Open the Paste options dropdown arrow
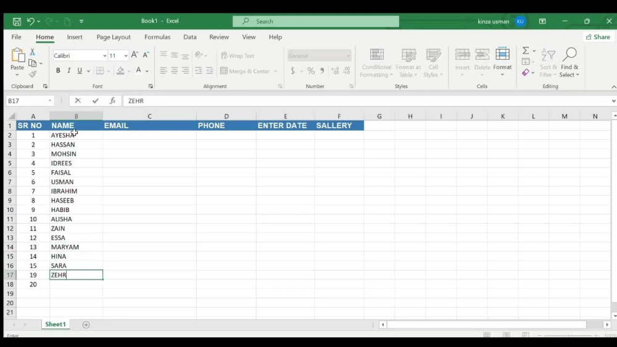Screen dimensions: 617x347 (x=17, y=75)
